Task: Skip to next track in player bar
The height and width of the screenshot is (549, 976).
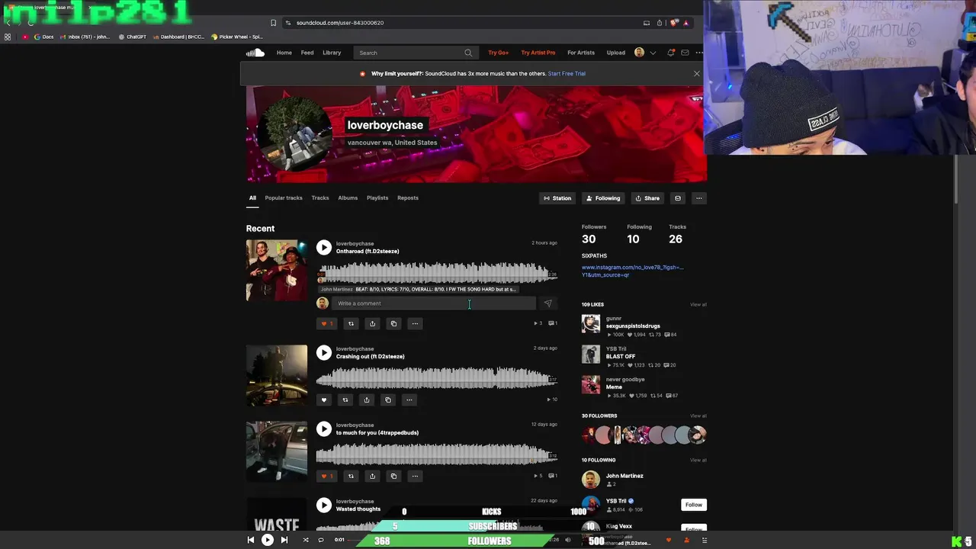Action: [284, 540]
